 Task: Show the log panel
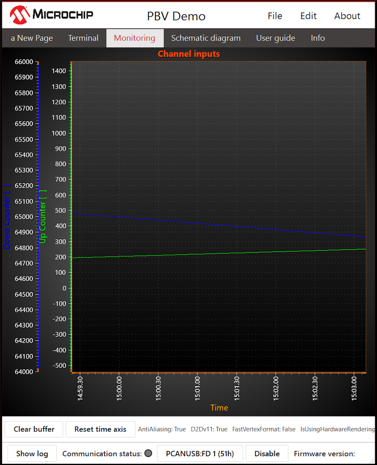(32, 453)
